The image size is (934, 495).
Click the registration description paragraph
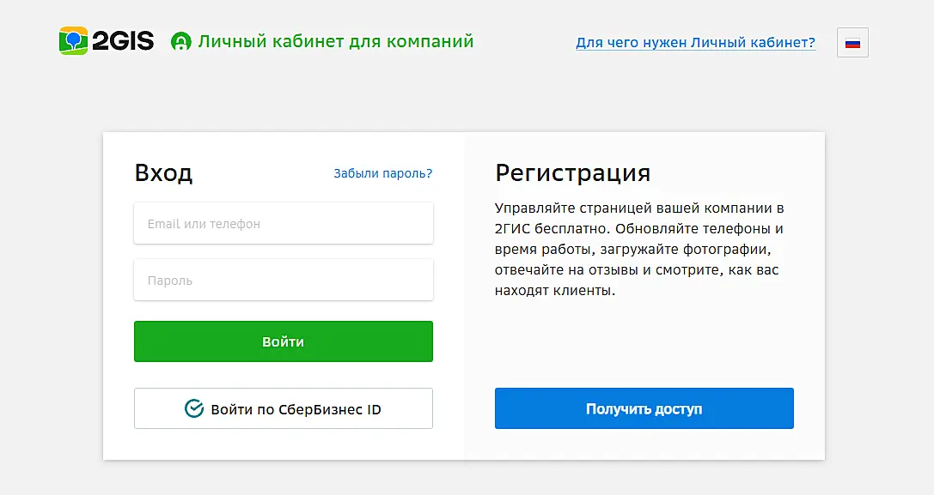tap(640, 250)
